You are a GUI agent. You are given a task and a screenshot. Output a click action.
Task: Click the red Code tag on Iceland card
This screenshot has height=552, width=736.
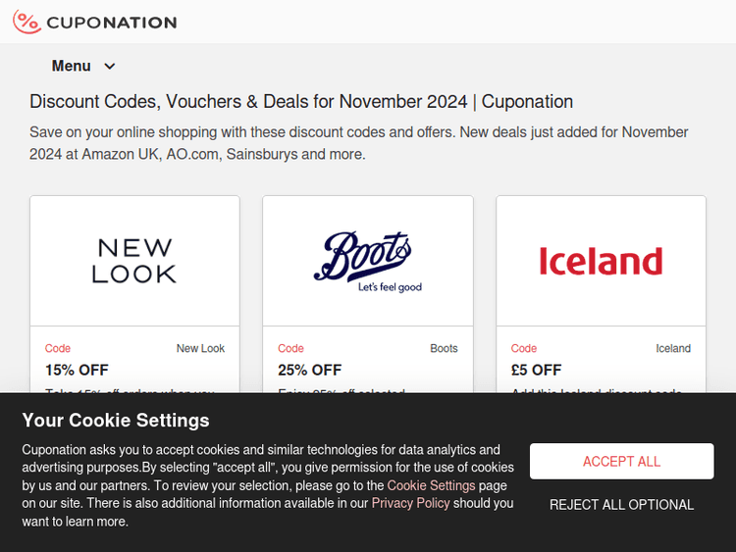[x=524, y=348]
